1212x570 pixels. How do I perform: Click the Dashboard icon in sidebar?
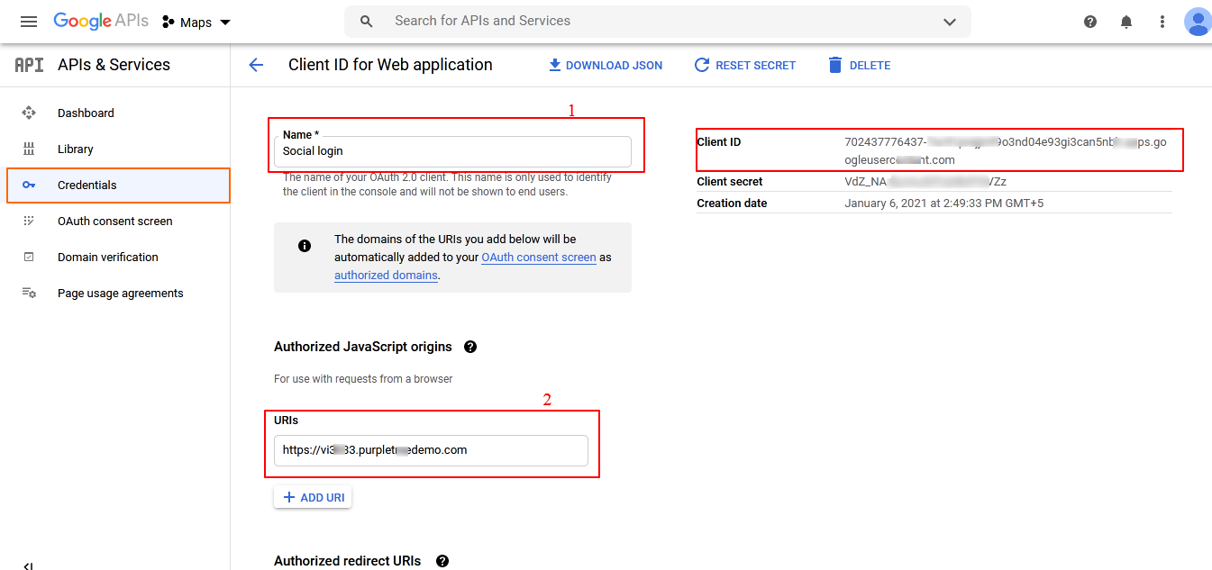pyautogui.click(x=29, y=113)
